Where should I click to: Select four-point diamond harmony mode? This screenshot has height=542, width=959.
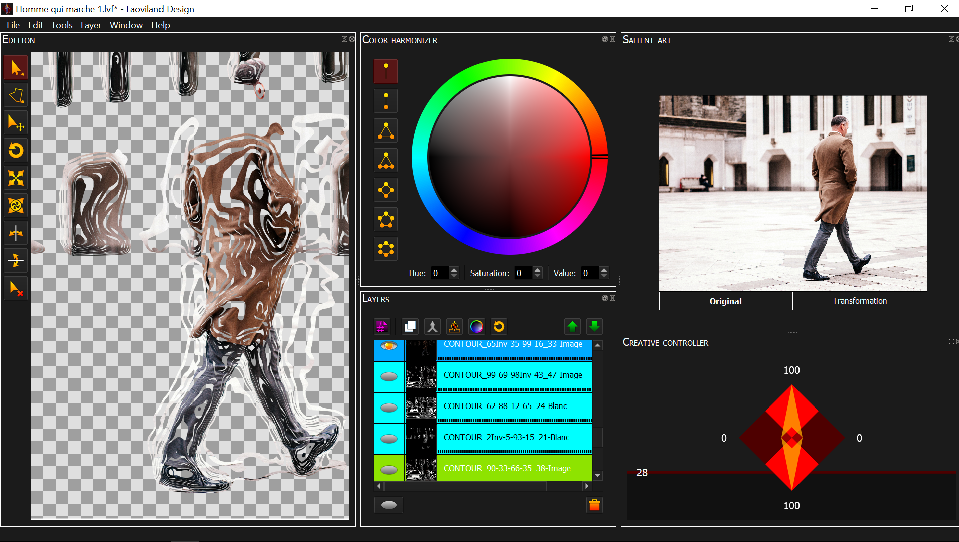[386, 190]
